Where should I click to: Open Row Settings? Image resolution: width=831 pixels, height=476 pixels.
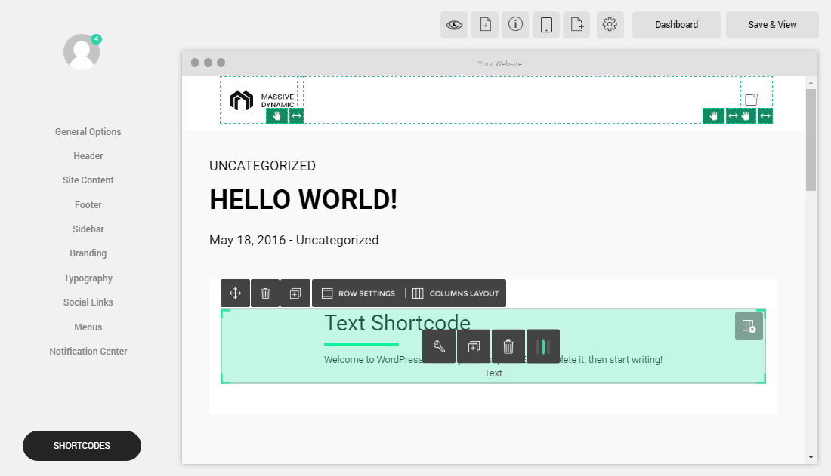358,293
